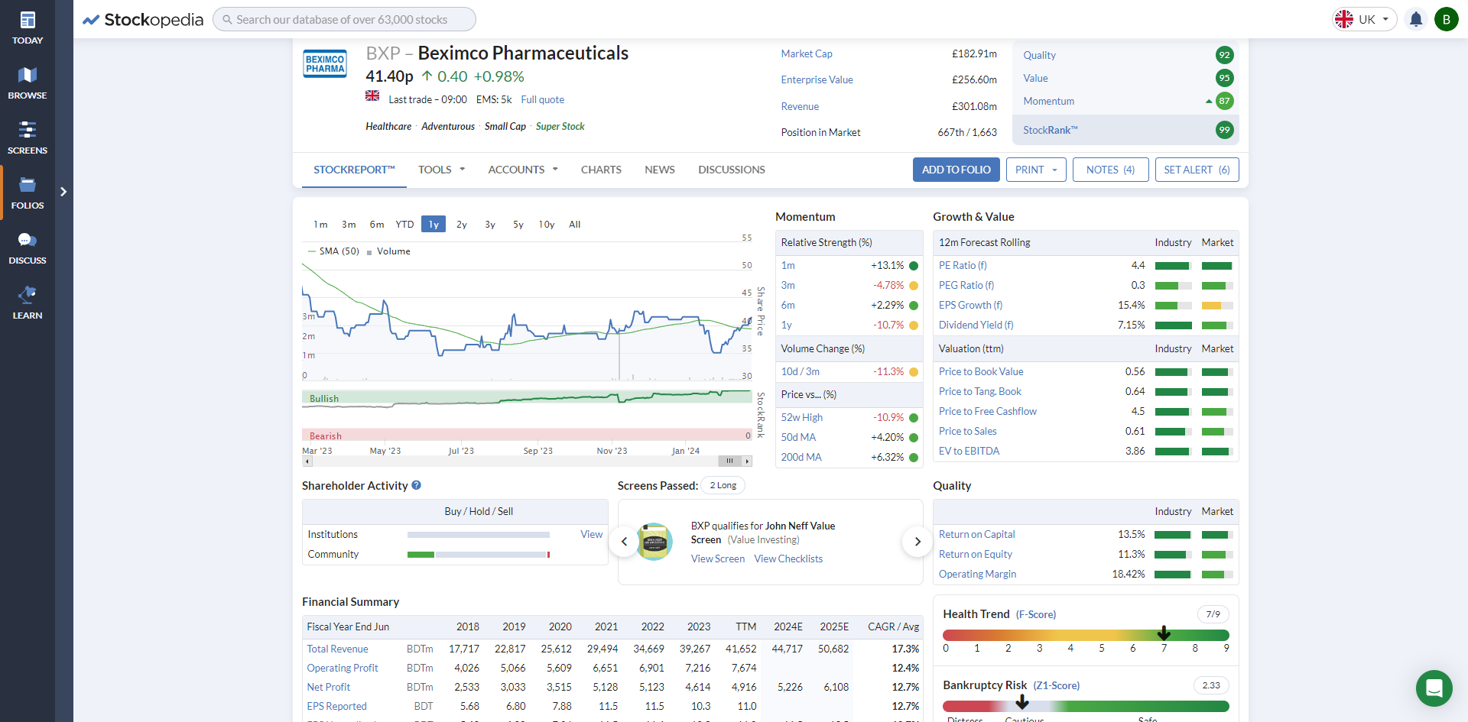The width and height of the screenshot is (1468, 722).
Task: Select the 3m chart range
Action: coord(349,225)
